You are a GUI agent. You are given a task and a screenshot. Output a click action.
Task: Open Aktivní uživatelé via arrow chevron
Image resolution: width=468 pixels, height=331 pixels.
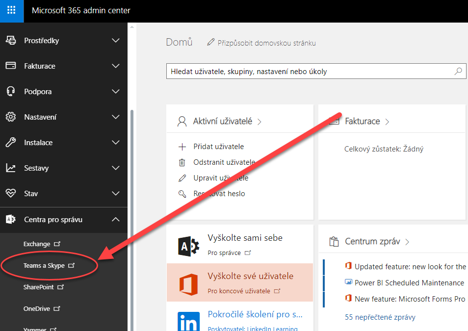pos(260,122)
